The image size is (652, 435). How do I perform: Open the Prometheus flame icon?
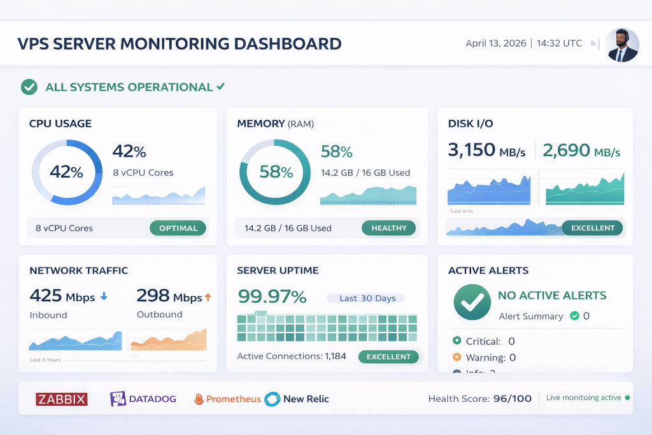(x=199, y=399)
